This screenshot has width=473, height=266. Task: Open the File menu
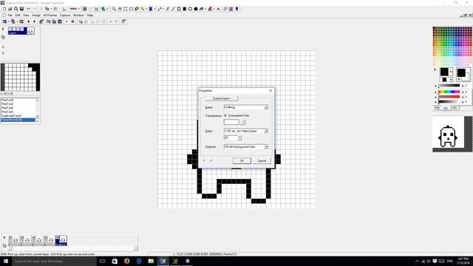click(10, 15)
